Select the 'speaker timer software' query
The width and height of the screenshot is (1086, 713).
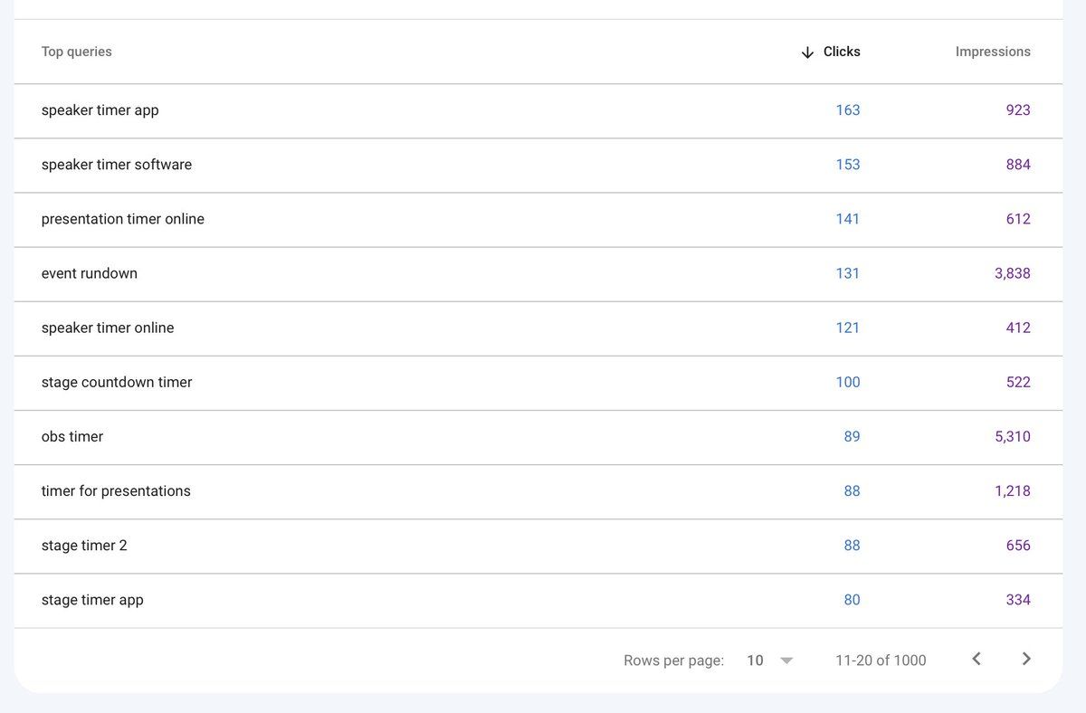coord(117,165)
